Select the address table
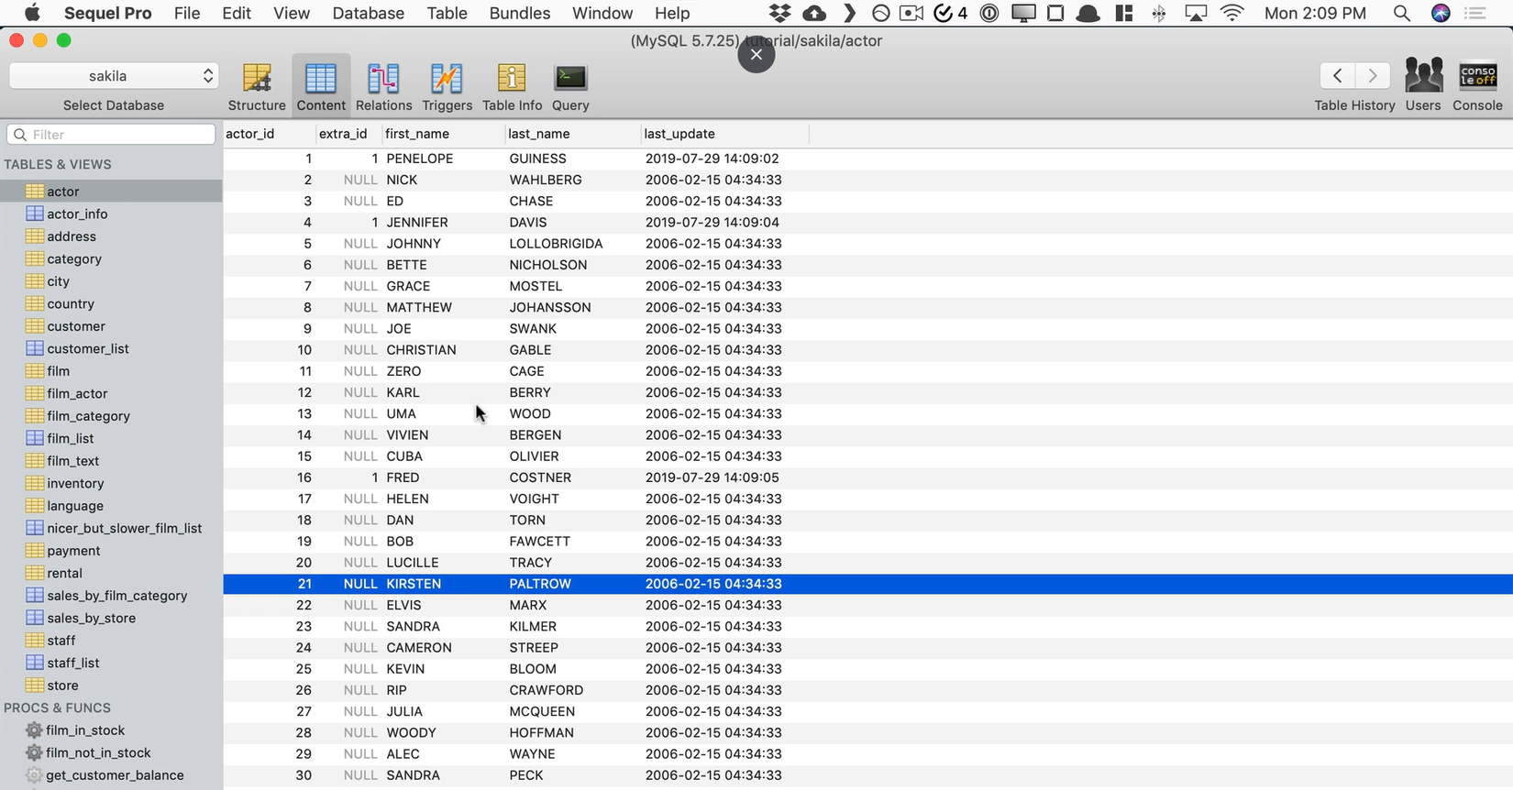1513x790 pixels. point(111,236)
